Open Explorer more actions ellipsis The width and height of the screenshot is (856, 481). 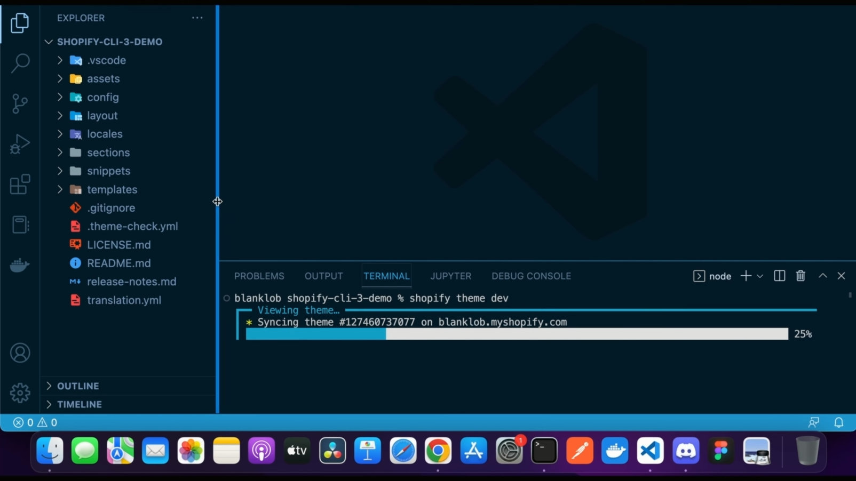pyautogui.click(x=197, y=18)
